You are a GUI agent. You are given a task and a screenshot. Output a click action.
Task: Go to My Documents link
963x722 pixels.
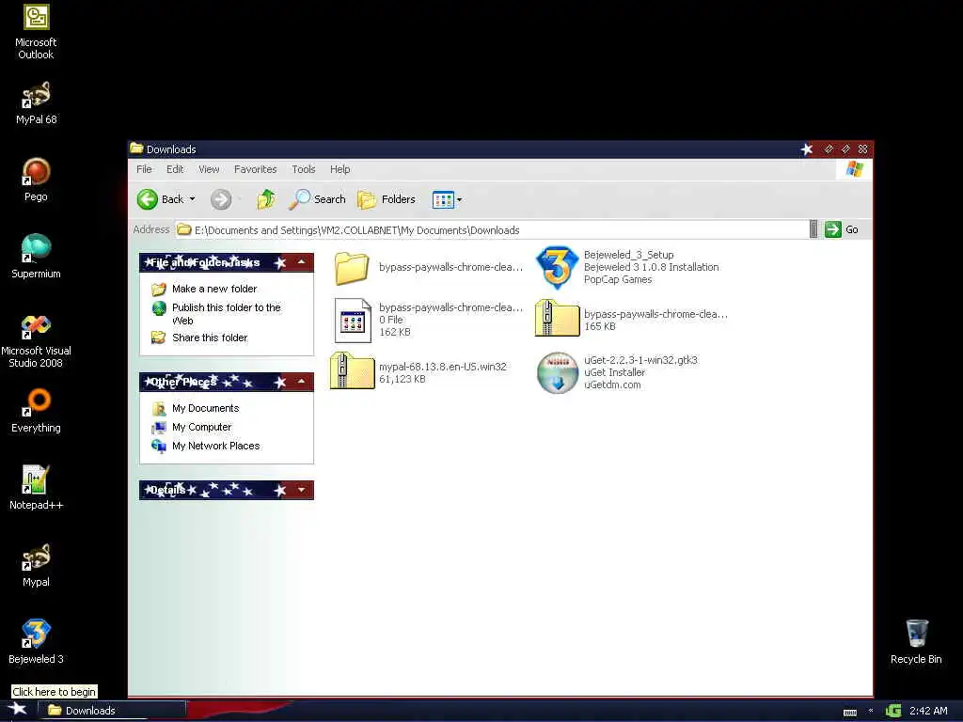pos(206,408)
